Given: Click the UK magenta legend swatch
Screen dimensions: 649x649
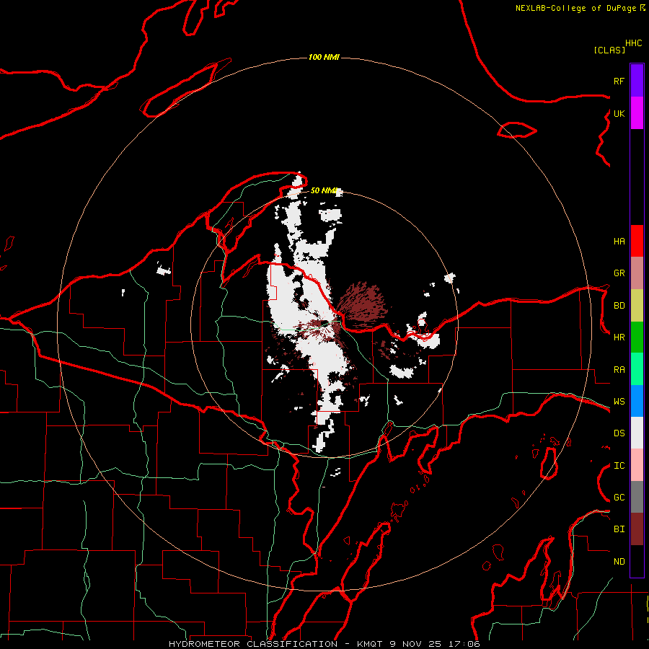Looking at the screenshot, I should [637, 113].
